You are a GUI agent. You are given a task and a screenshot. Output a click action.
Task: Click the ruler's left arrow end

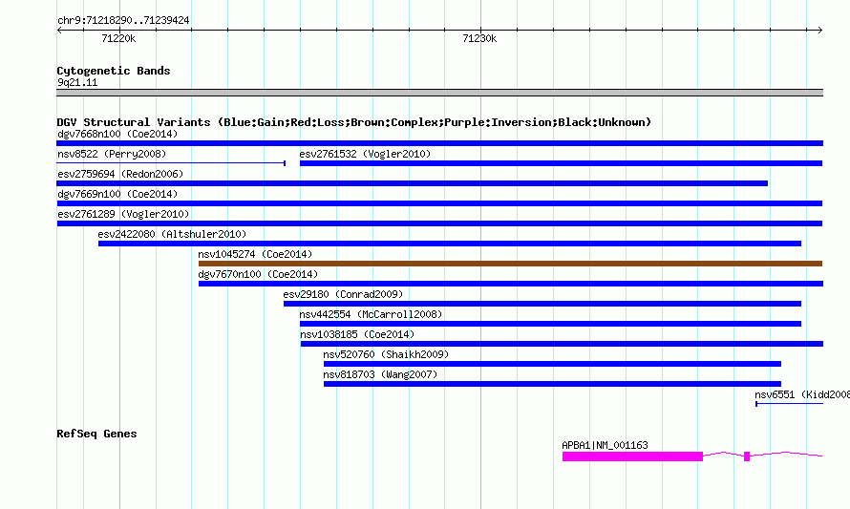(59, 31)
